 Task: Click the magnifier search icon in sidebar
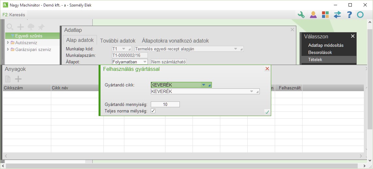coord(10,27)
